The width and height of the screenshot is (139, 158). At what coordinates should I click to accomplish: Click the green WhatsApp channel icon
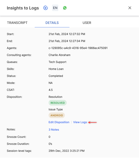[x=65, y=8]
